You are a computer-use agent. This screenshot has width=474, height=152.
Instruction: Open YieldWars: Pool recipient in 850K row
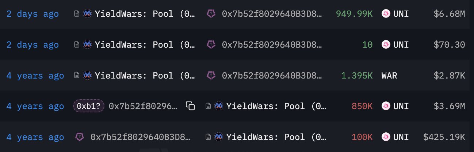click(x=276, y=106)
